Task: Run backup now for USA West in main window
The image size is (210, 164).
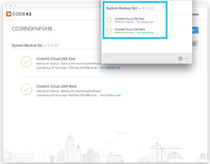Action: (x=111, y=95)
